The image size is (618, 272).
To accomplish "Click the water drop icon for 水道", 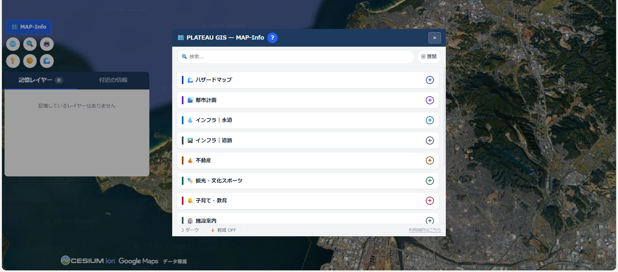I will click(190, 120).
